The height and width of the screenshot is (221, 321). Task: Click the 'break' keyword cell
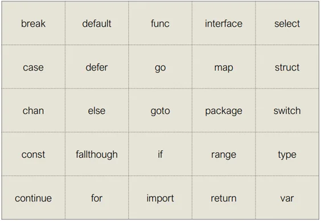click(x=34, y=23)
